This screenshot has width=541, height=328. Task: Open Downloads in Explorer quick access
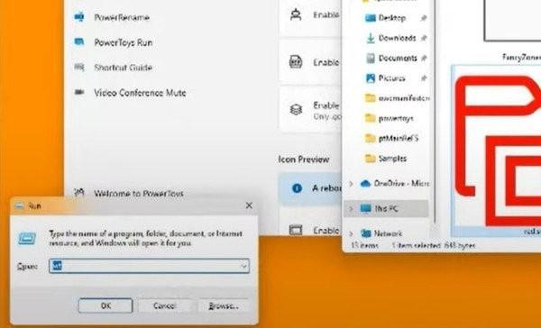click(397, 38)
